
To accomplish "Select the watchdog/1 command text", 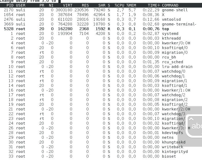I will tap(173, 76).
